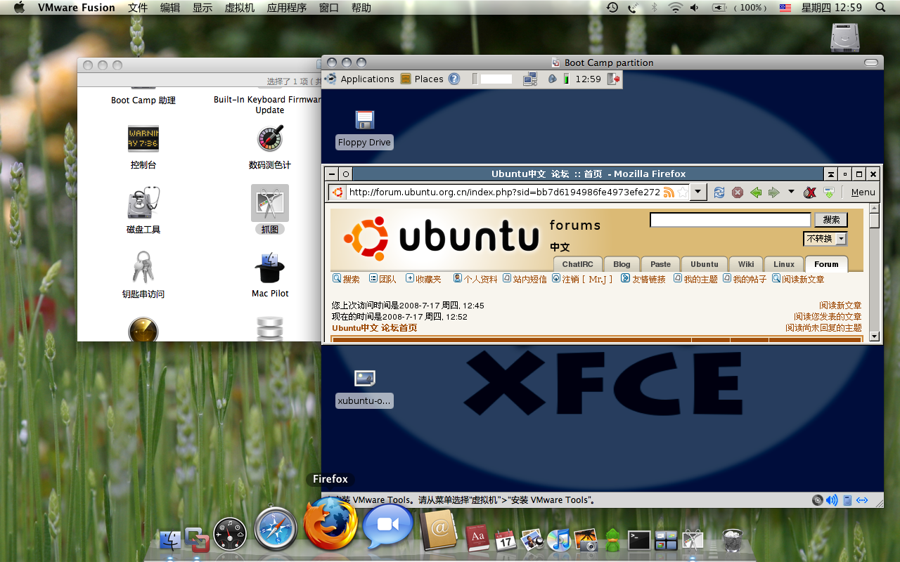The height and width of the screenshot is (562, 900).
Task: Switch to Wiki tab on forum
Action: pos(746,264)
